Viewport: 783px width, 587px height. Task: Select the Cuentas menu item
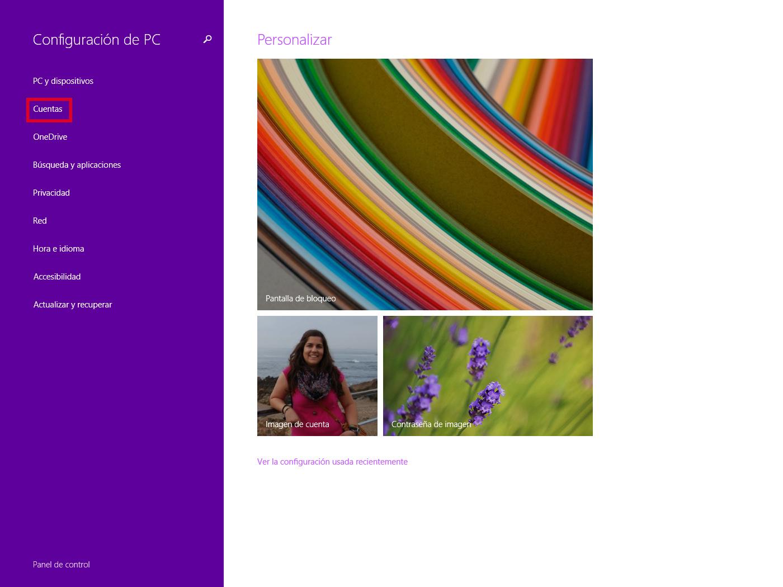point(48,109)
